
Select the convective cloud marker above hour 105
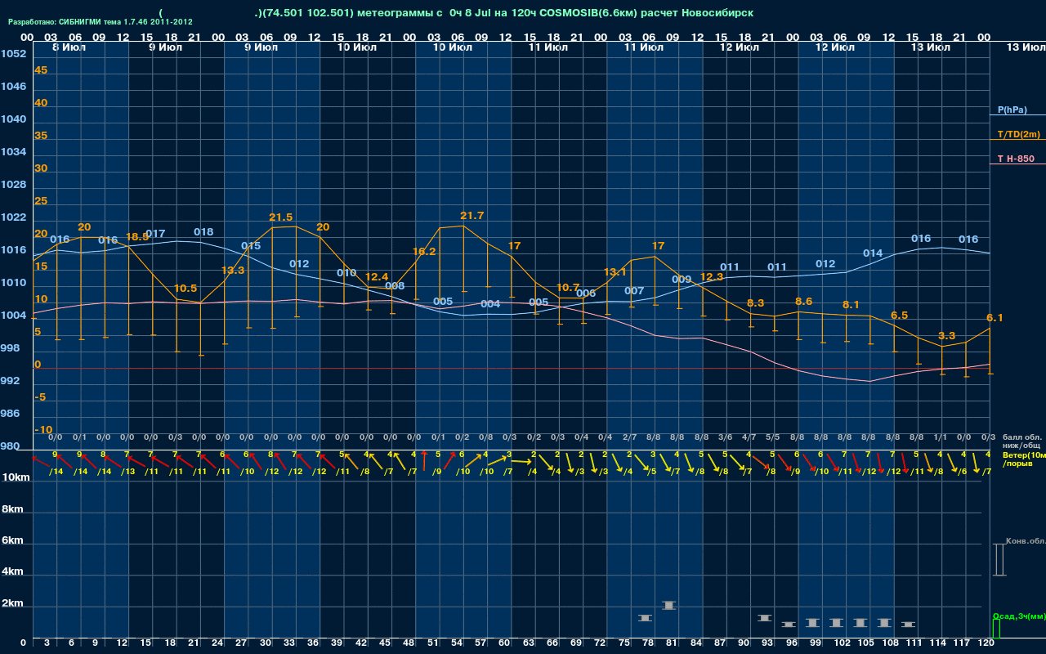click(860, 623)
